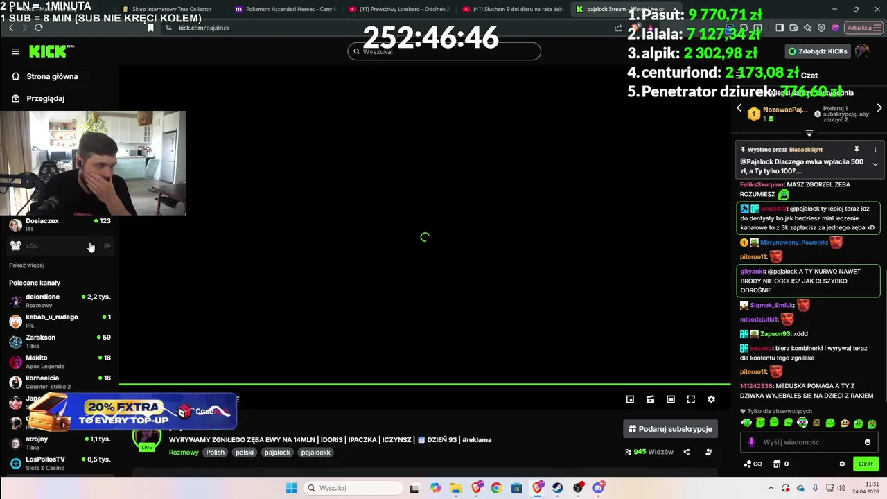Screen dimensions: 887x499
Task: Open the Brave wallet icon
Action: [793, 28]
